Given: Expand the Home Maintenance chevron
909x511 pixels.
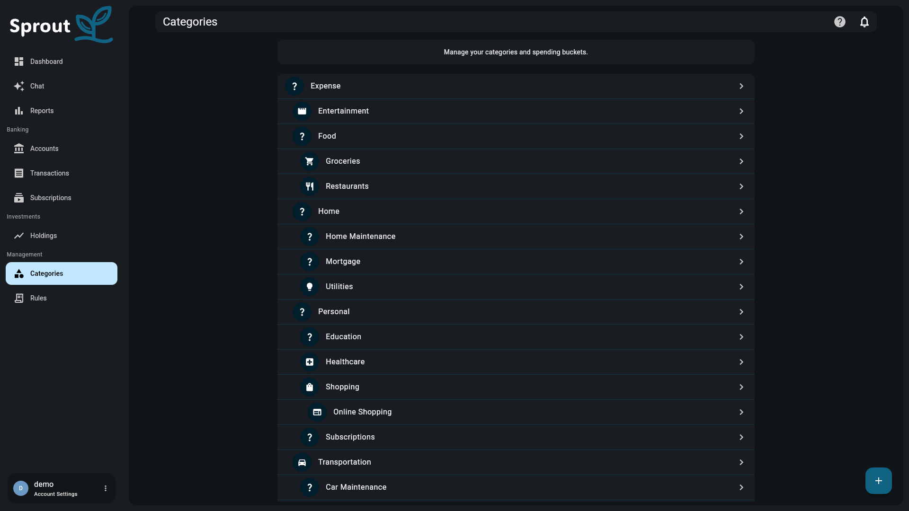Looking at the screenshot, I should (741, 237).
